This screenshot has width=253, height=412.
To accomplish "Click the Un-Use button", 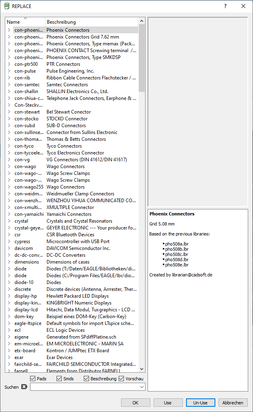I will (200, 402).
